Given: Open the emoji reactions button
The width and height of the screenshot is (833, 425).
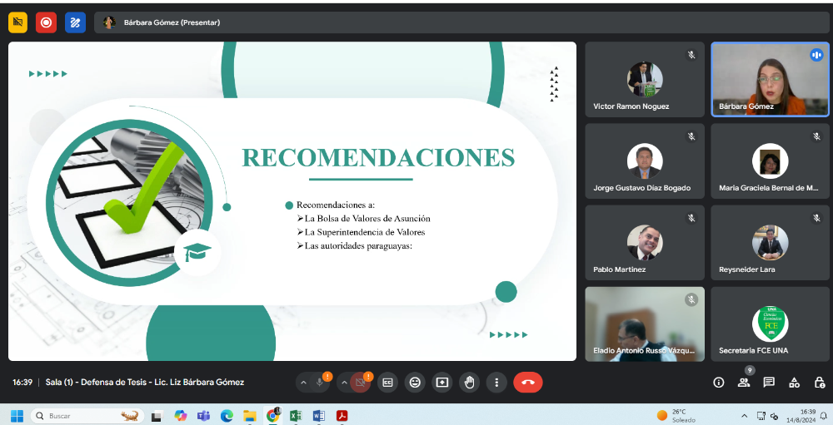Looking at the screenshot, I should tap(415, 382).
